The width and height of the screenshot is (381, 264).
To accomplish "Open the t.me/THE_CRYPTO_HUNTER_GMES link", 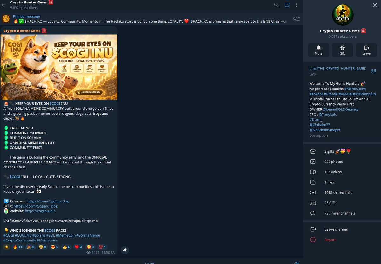I will click(x=337, y=69).
